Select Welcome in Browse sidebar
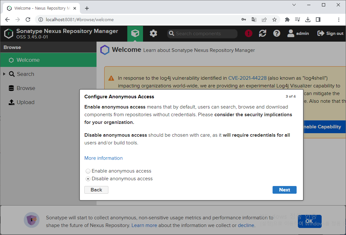346x235 pixels. (x=48, y=60)
